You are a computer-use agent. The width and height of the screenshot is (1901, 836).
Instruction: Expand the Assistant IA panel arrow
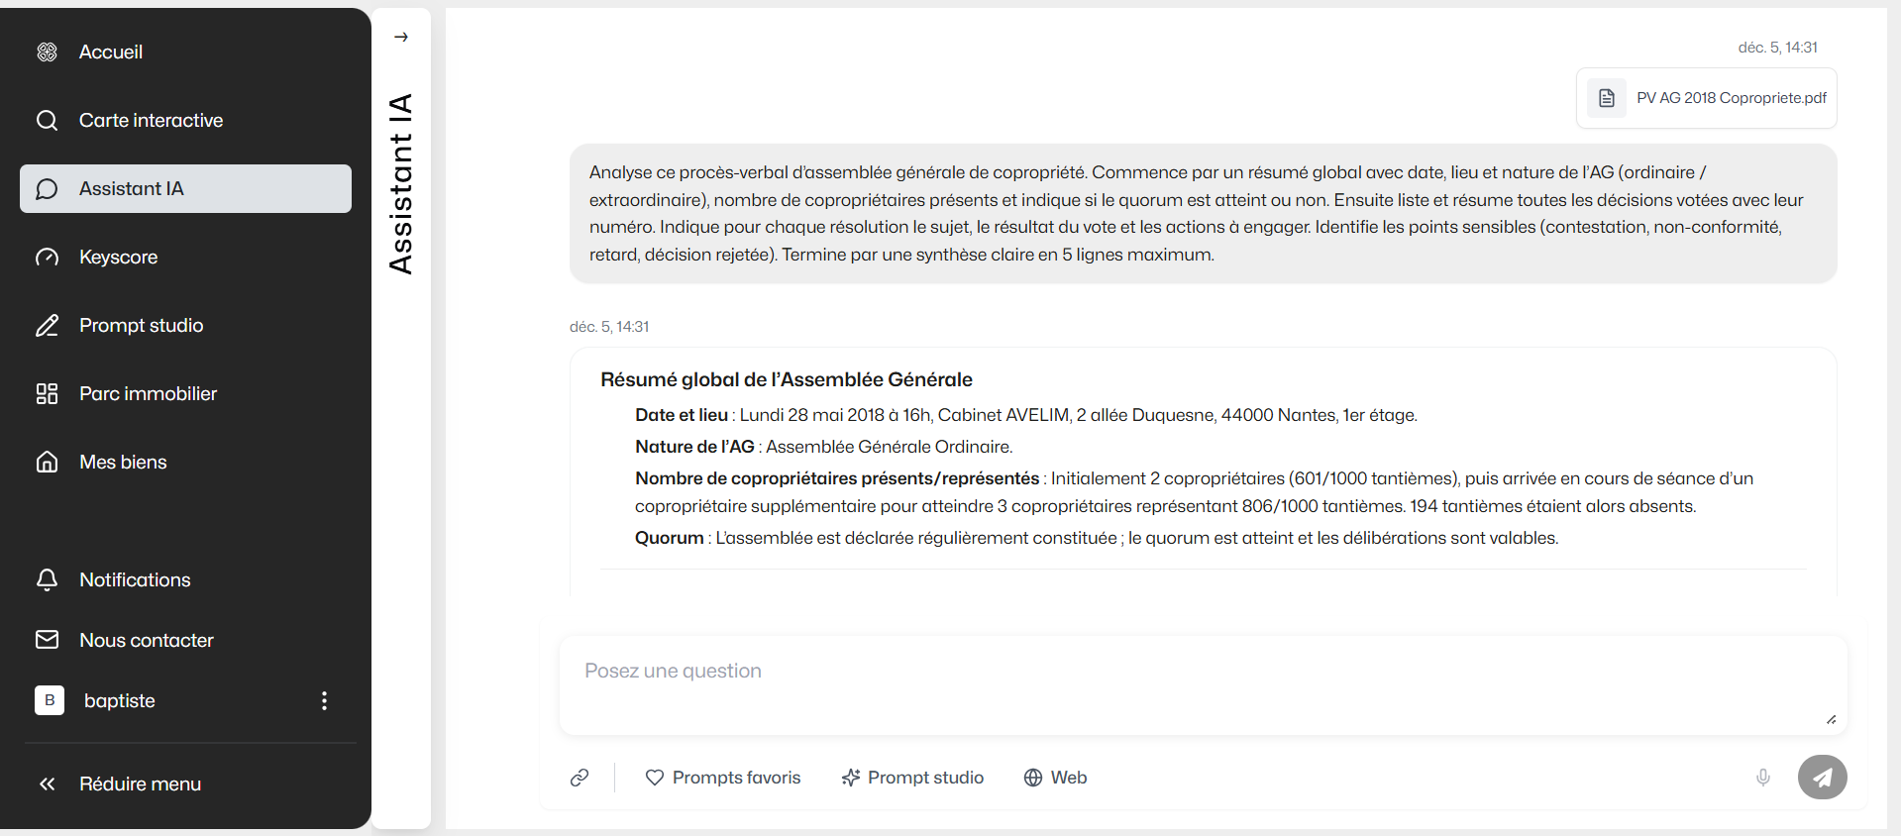(x=401, y=38)
